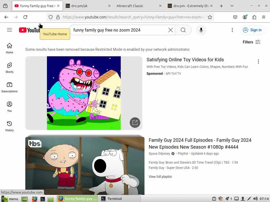Go back one page
The height and width of the screenshot is (202, 270).
6,17
